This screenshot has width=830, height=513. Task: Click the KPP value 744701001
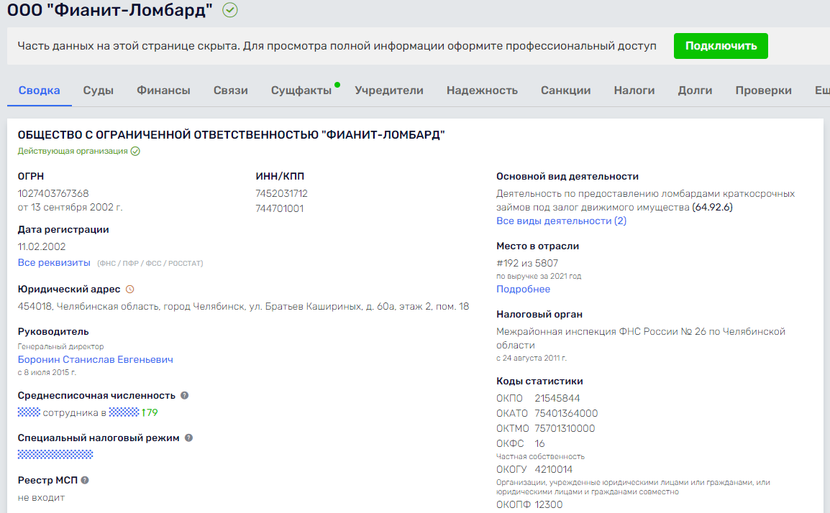click(x=280, y=208)
